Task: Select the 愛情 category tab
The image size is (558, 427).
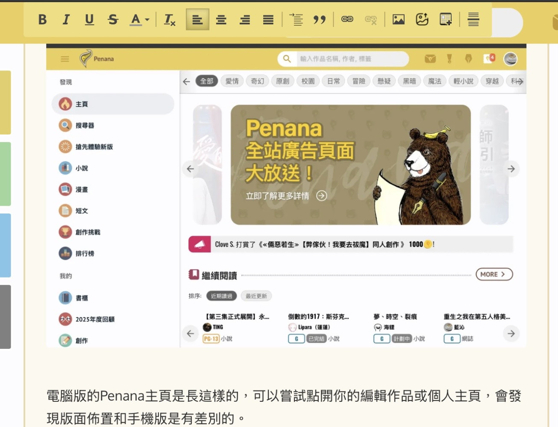Action: click(232, 81)
